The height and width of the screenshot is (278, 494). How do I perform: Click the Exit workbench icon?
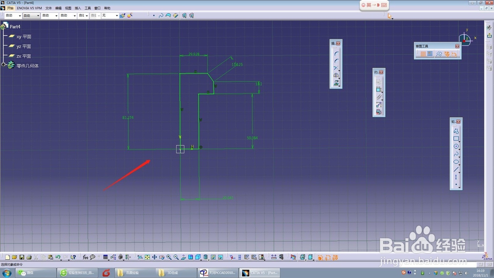click(489, 36)
